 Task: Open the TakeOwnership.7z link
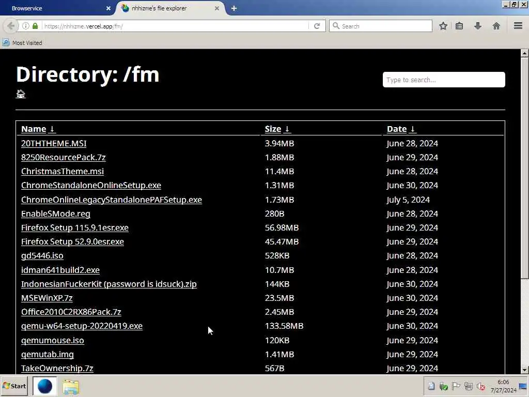pyautogui.click(x=57, y=368)
